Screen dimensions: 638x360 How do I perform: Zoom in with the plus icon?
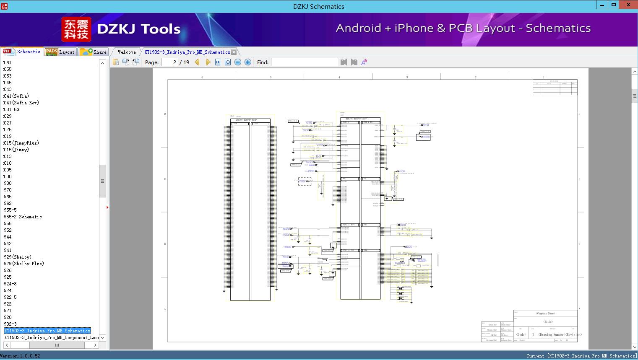click(248, 62)
